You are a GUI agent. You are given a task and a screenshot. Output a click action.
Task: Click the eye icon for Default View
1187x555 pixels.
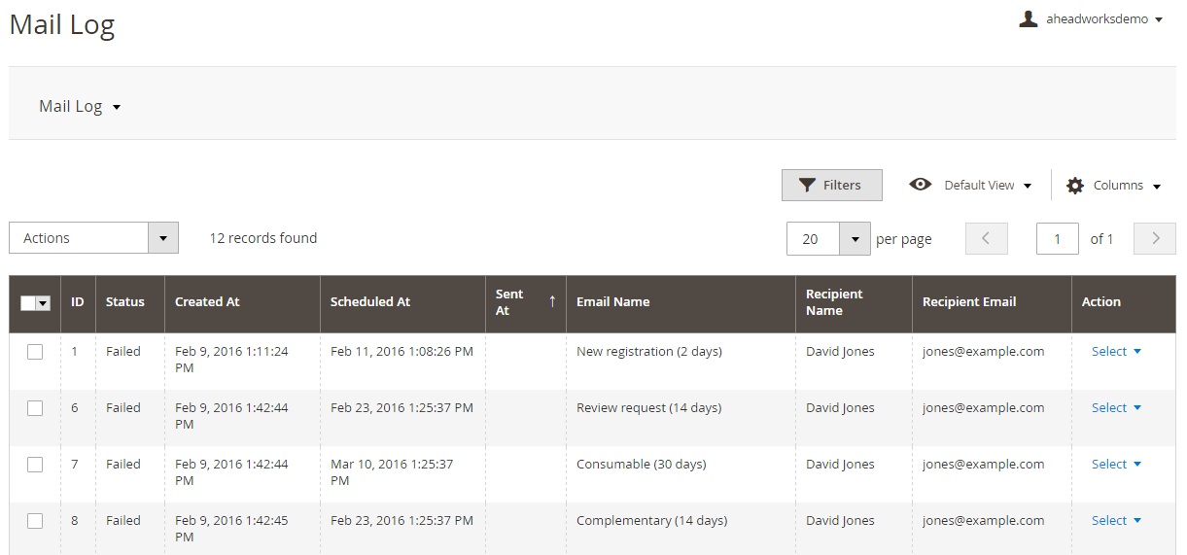pos(920,185)
